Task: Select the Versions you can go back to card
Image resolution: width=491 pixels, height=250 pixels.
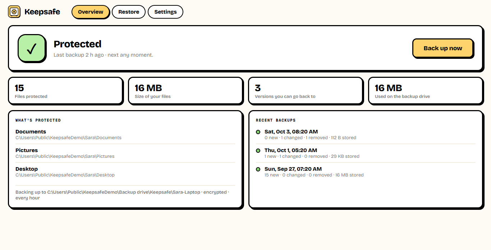Action: (x=306, y=91)
